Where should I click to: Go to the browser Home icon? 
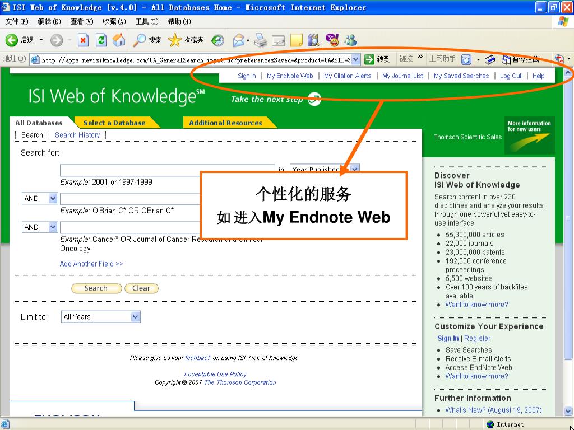point(119,40)
